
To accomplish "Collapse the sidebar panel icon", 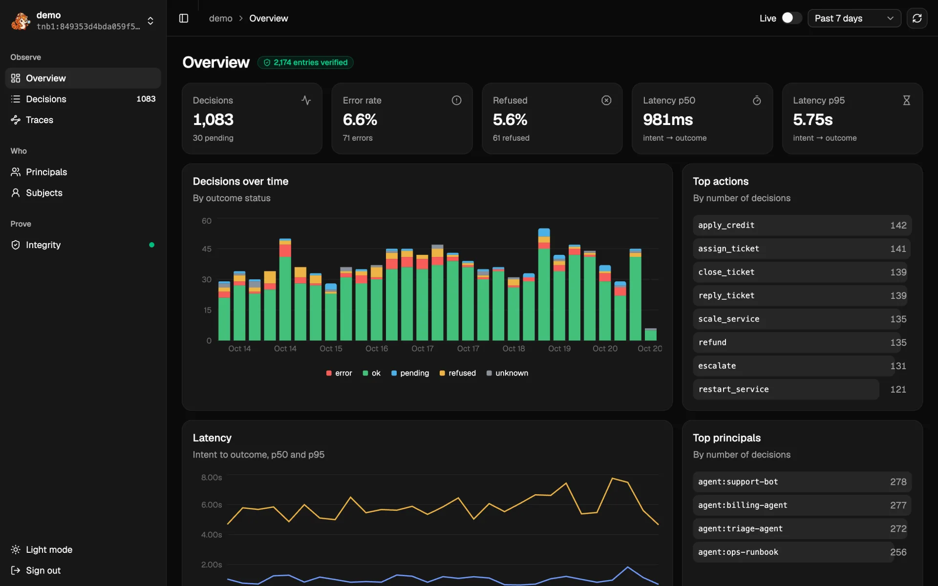I will pyautogui.click(x=184, y=18).
